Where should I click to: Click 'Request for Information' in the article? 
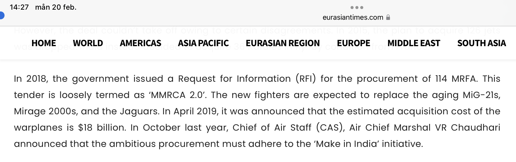click(234, 79)
